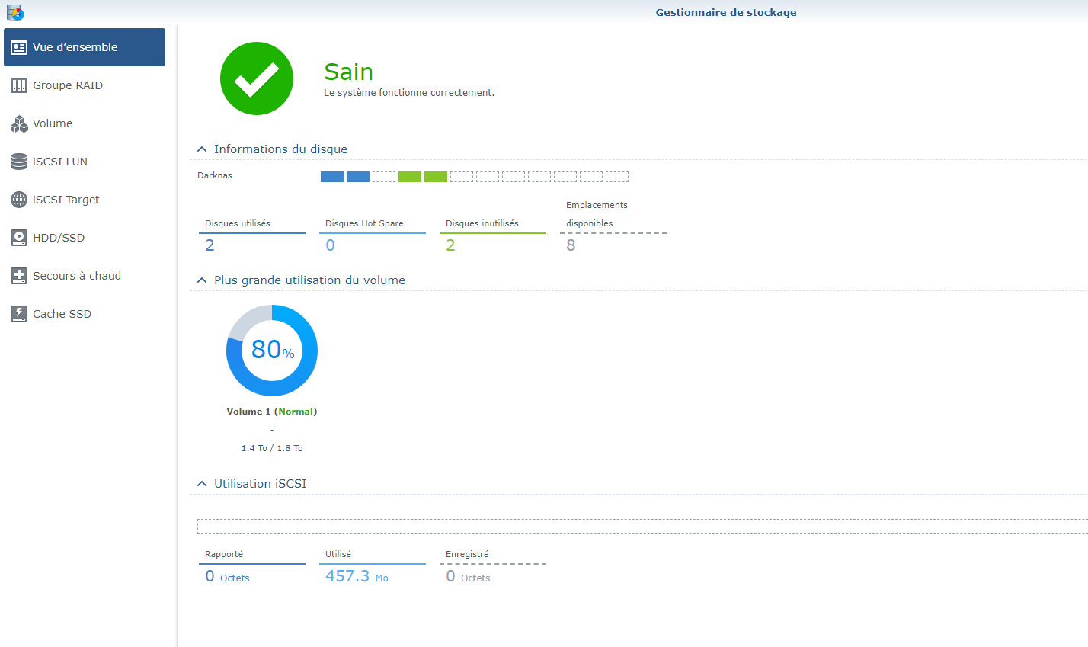The height and width of the screenshot is (647, 1088).
Task: Click the Secours à chaud icon
Action: [19, 276]
